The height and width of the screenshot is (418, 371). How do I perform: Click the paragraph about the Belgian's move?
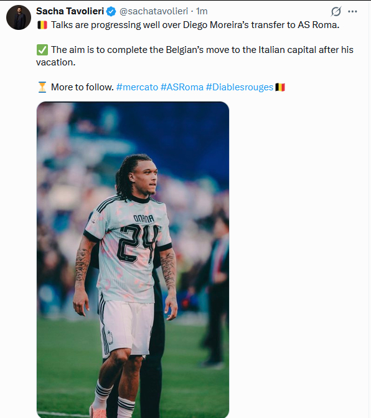(195, 56)
